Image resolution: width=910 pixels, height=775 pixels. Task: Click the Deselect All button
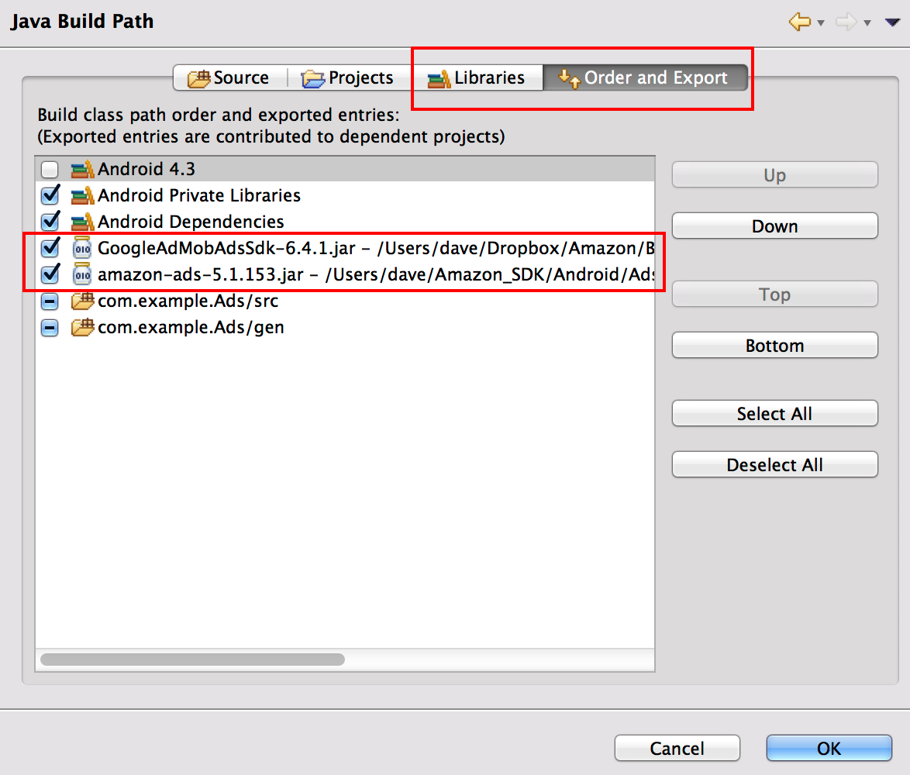[x=775, y=465]
